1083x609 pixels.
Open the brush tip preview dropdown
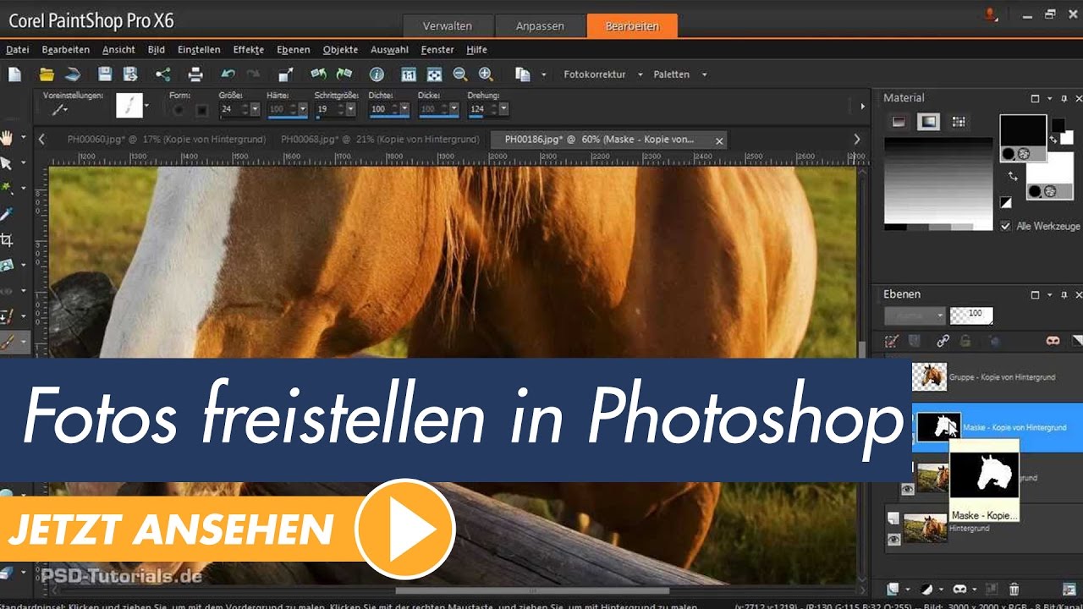pyautogui.click(x=147, y=107)
